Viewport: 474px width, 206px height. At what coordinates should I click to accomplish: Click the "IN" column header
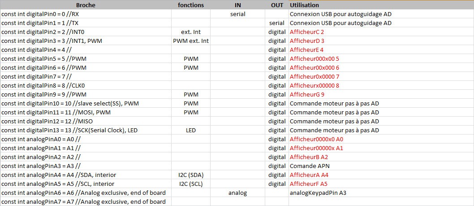237,5
